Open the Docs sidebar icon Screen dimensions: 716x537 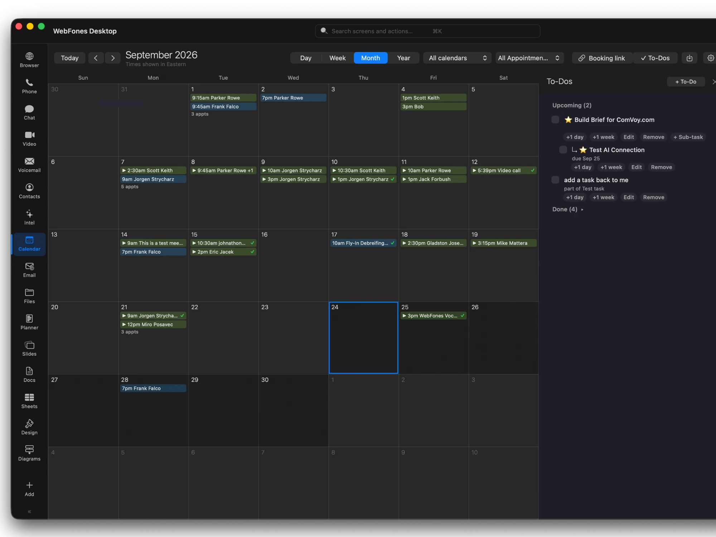29,375
